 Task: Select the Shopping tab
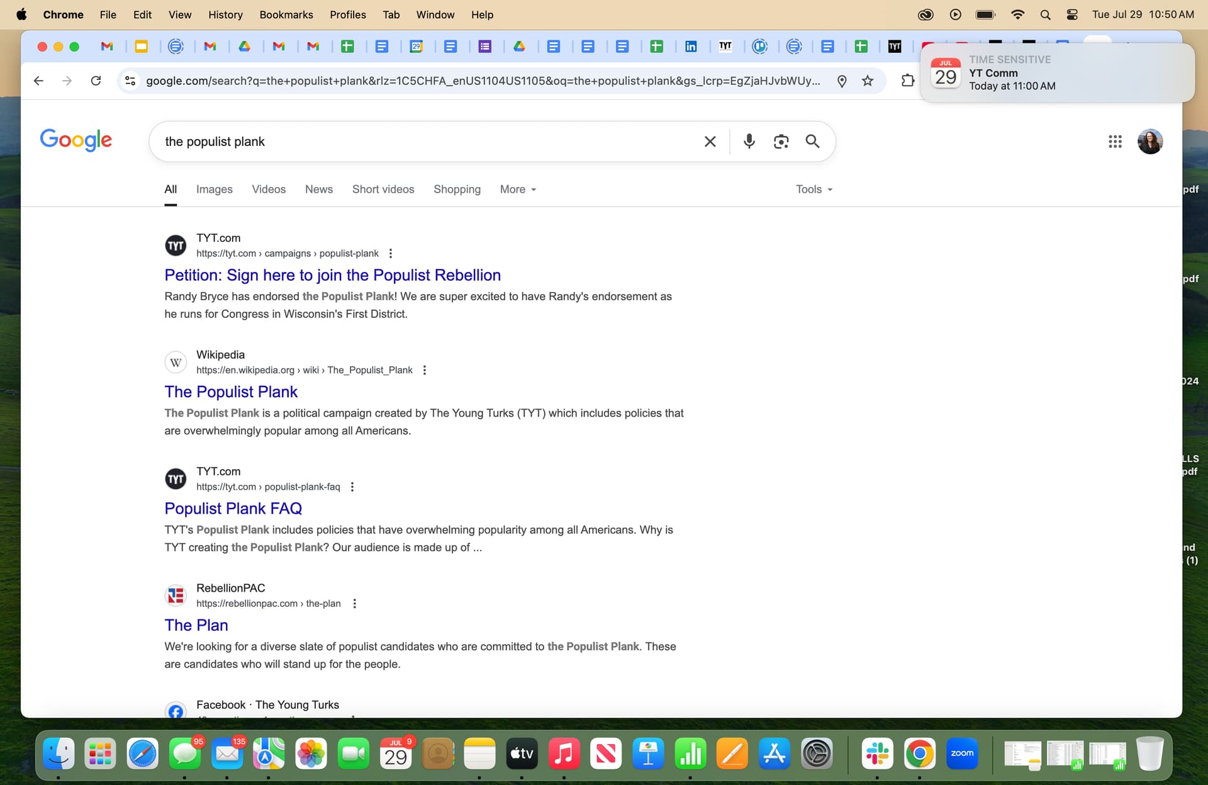[x=457, y=189]
